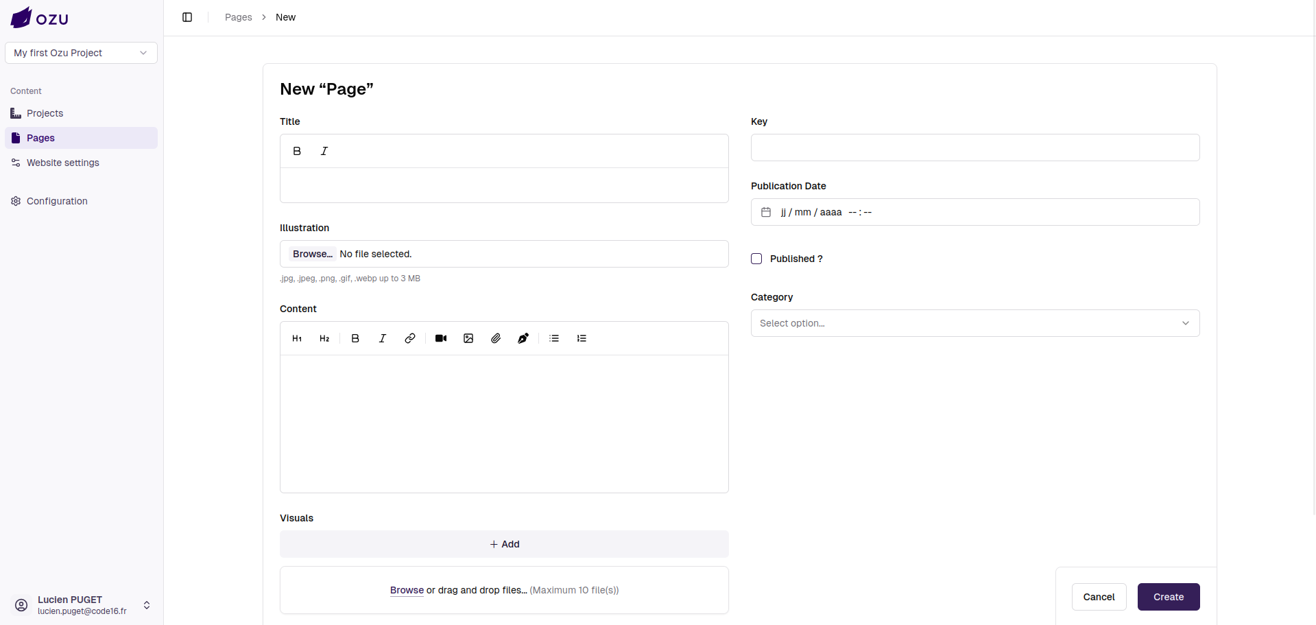1316x625 pixels.
Task: Open the Publication Date calendar picker
Action: click(766, 212)
